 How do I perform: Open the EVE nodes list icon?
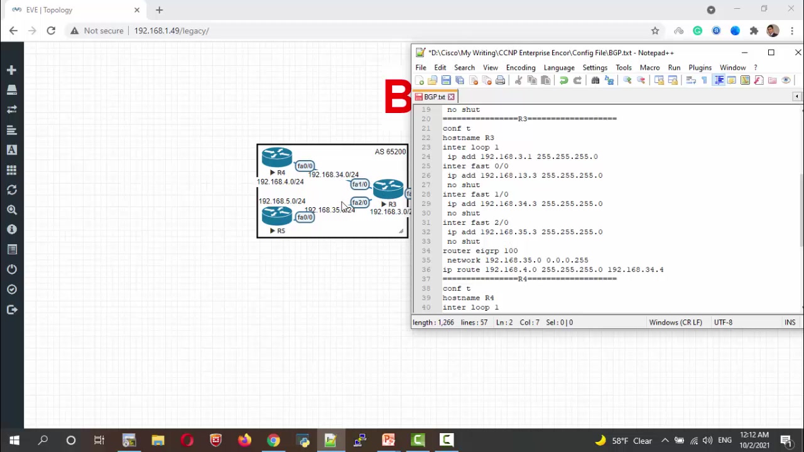[11, 90]
